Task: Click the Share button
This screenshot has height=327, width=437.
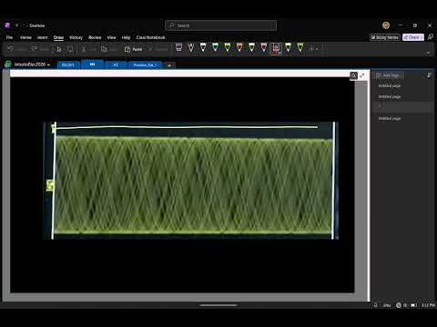Action: point(413,37)
